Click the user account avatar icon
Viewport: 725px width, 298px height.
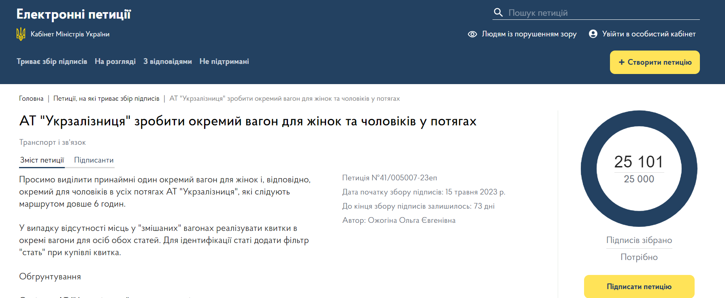pyautogui.click(x=593, y=34)
